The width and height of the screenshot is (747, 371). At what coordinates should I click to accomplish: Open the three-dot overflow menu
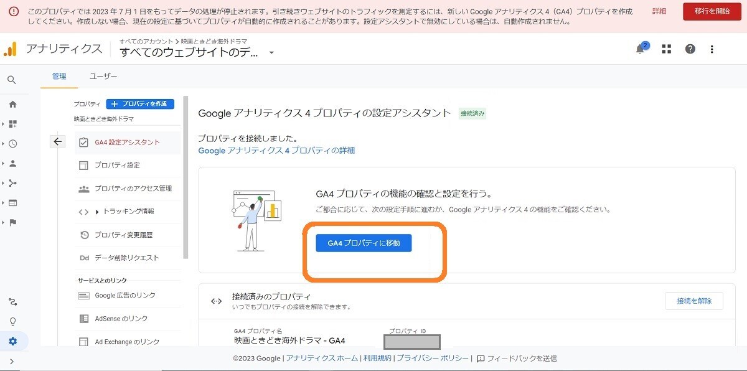tap(712, 49)
